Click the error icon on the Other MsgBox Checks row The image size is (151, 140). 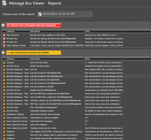coord(4,45)
